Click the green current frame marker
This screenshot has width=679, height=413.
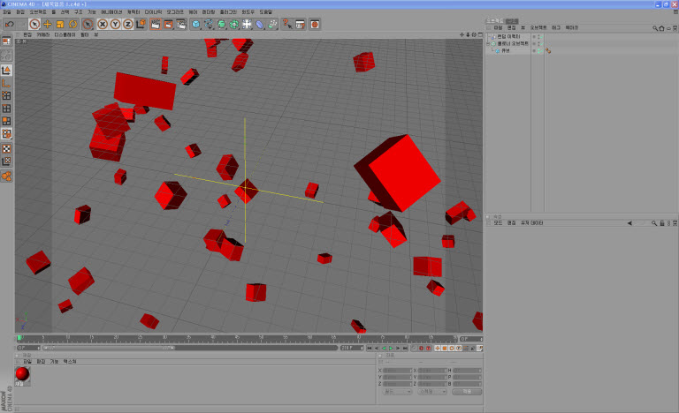tap(19, 338)
